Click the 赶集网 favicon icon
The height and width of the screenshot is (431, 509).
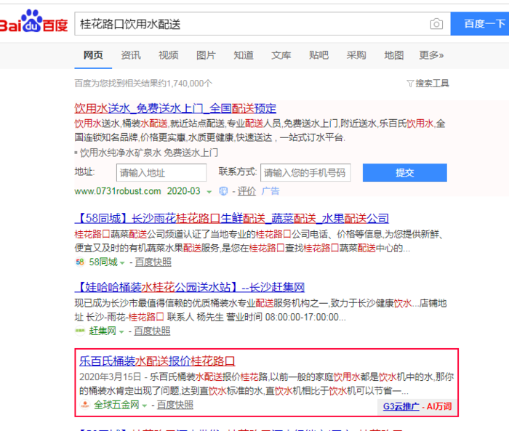point(80,331)
